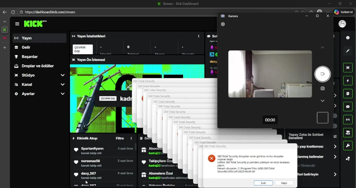
Task: Switch to photo mode in Kamera
Action: coord(323,88)
